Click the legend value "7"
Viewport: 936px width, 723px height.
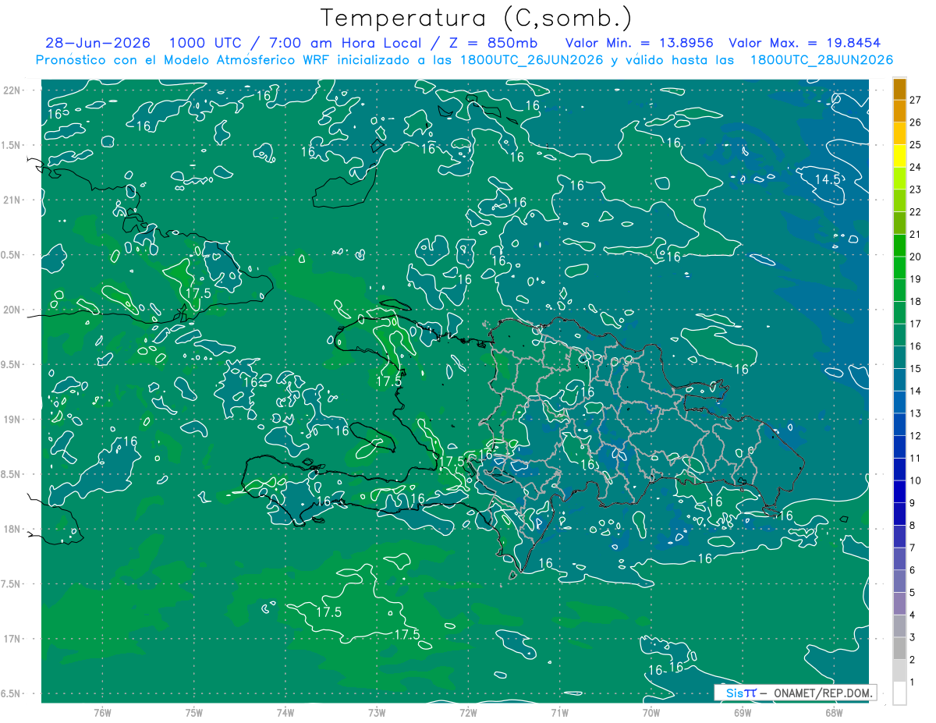[912, 548]
